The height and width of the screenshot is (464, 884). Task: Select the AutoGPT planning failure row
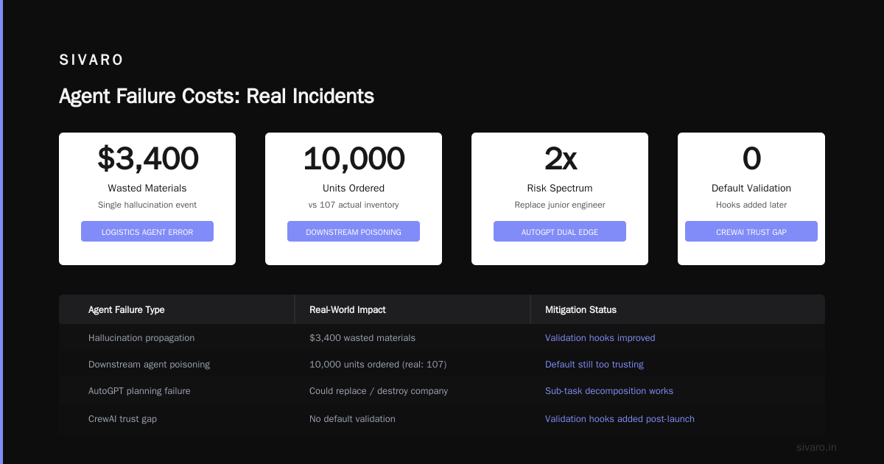pyautogui.click(x=442, y=391)
